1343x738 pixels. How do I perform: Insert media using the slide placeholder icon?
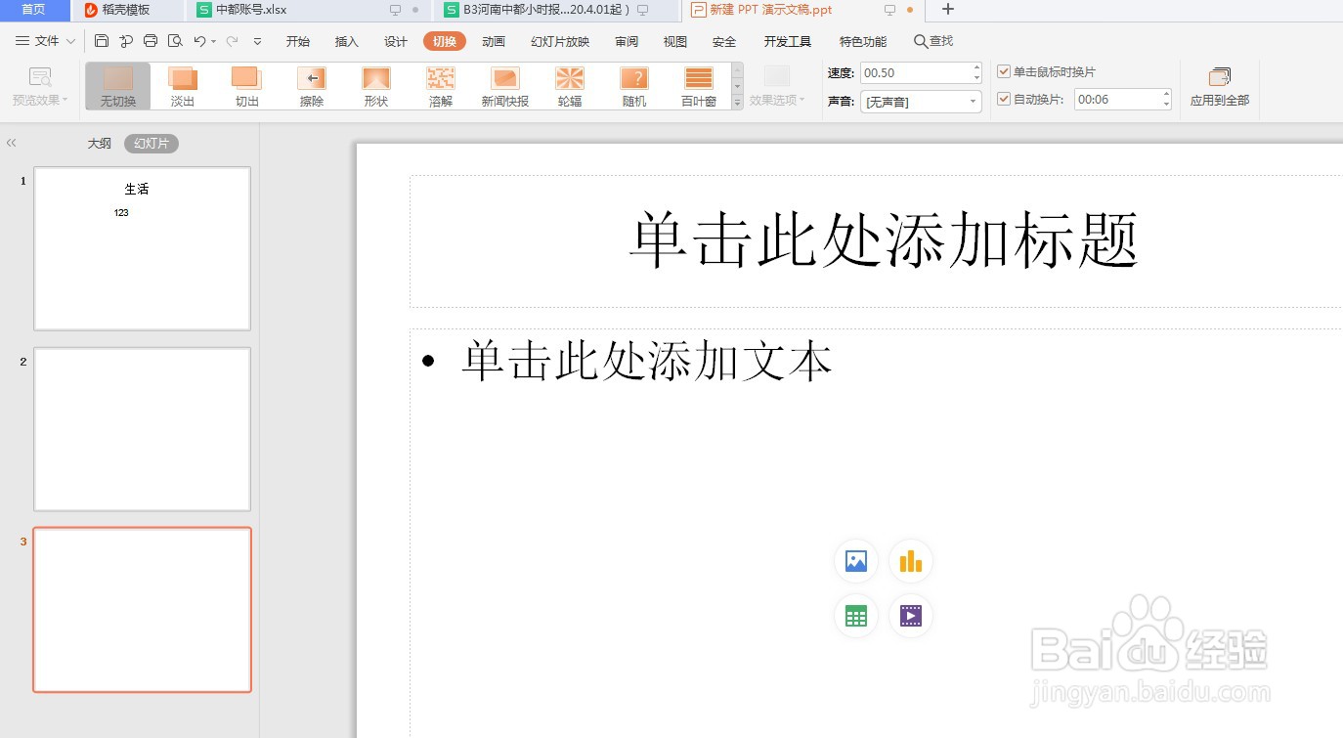(x=910, y=616)
